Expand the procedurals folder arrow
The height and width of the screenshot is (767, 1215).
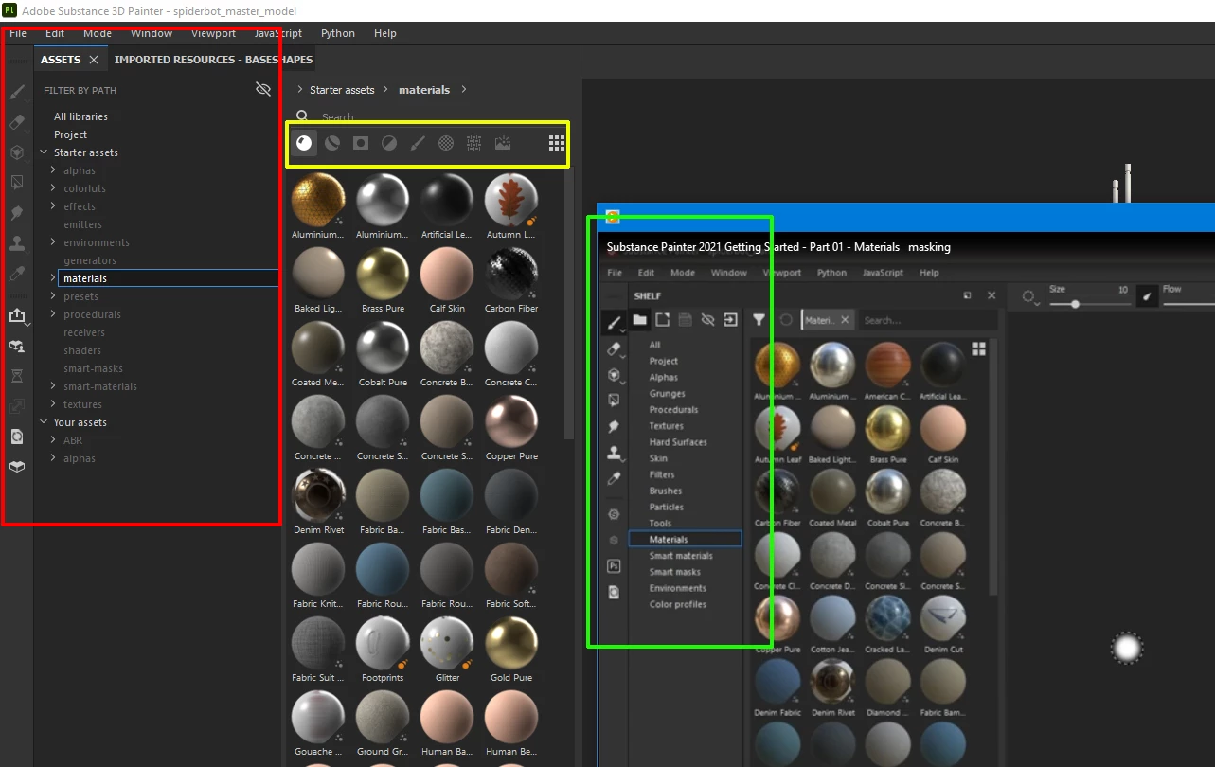[54, 314]
